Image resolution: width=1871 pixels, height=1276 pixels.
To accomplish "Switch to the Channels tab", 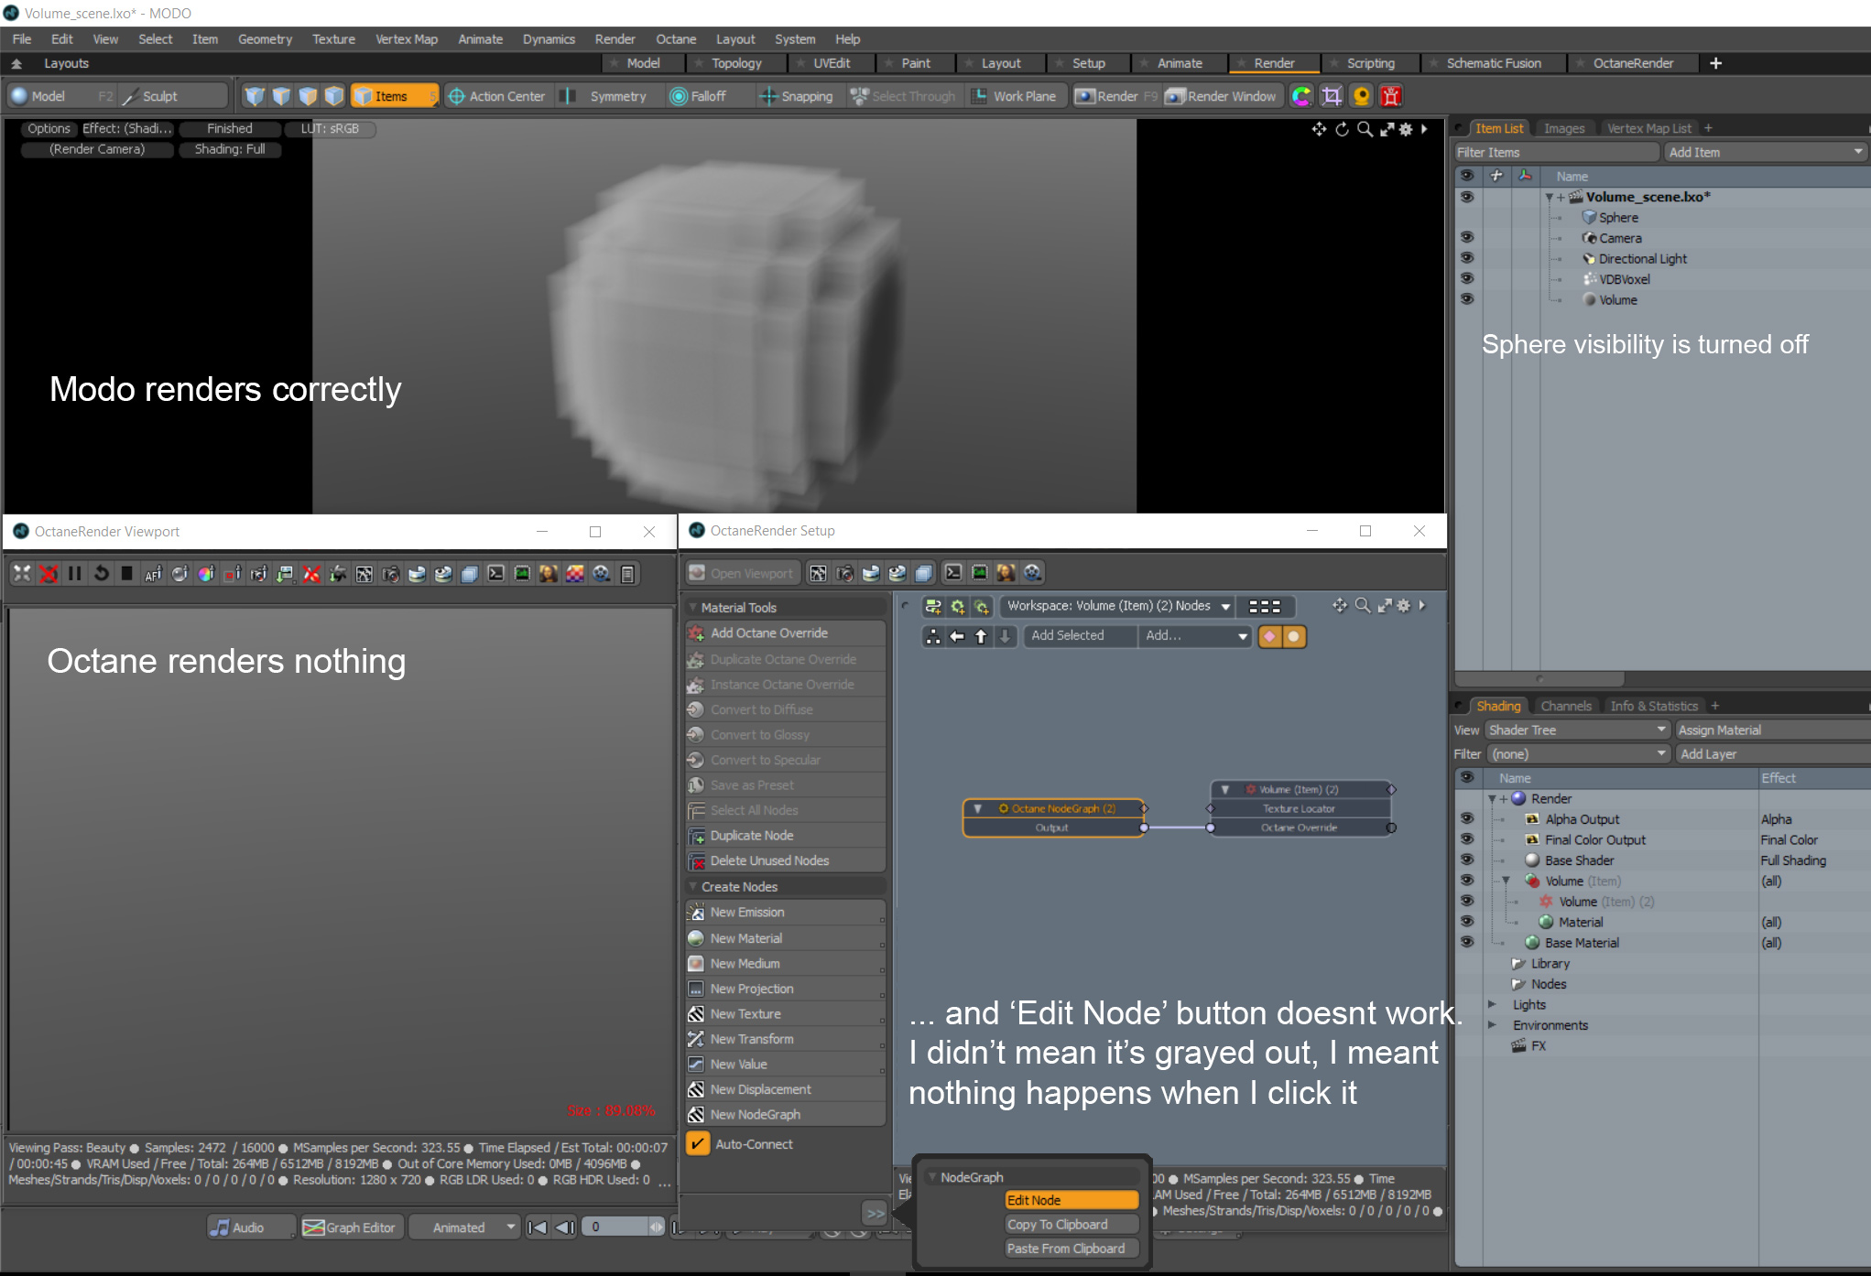I will [x=1565, y=706].
